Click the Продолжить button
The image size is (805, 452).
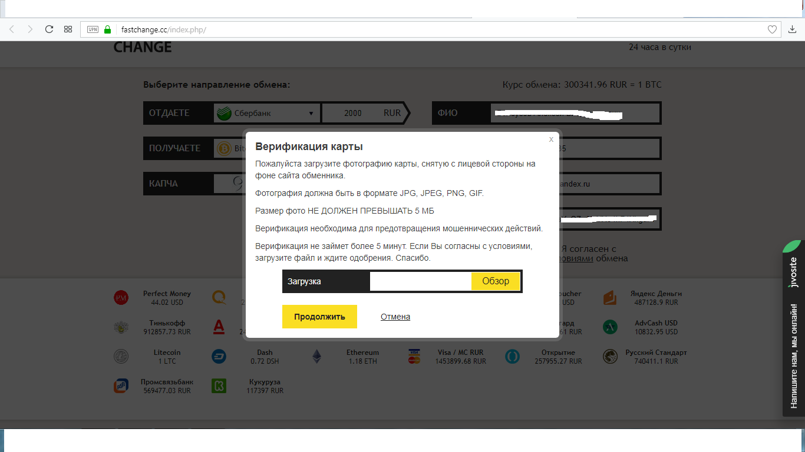(x=319, y=317)
